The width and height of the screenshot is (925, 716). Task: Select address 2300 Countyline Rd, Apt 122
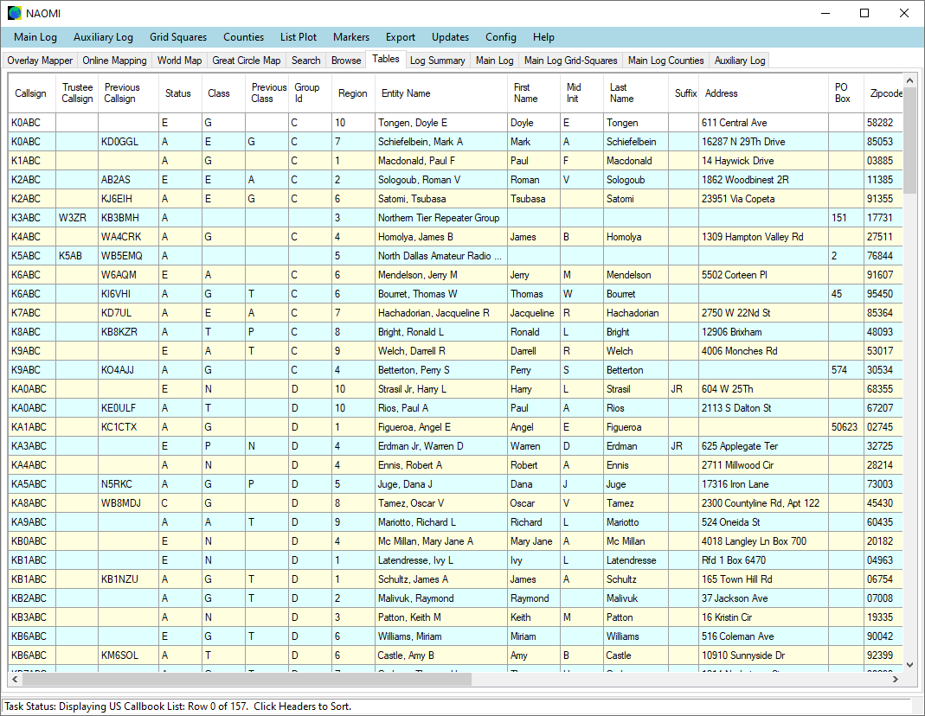pos(763,503)
